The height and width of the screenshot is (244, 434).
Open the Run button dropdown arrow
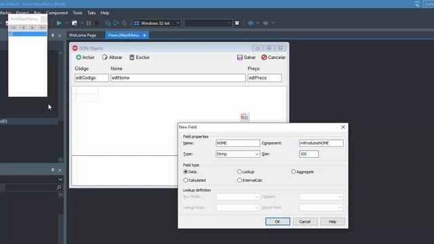(x=66, y=23)
